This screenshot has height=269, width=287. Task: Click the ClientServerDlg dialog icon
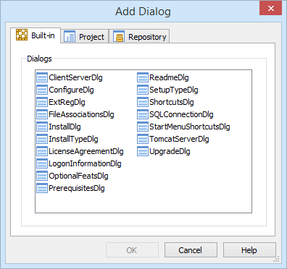(x=42, y=77)
